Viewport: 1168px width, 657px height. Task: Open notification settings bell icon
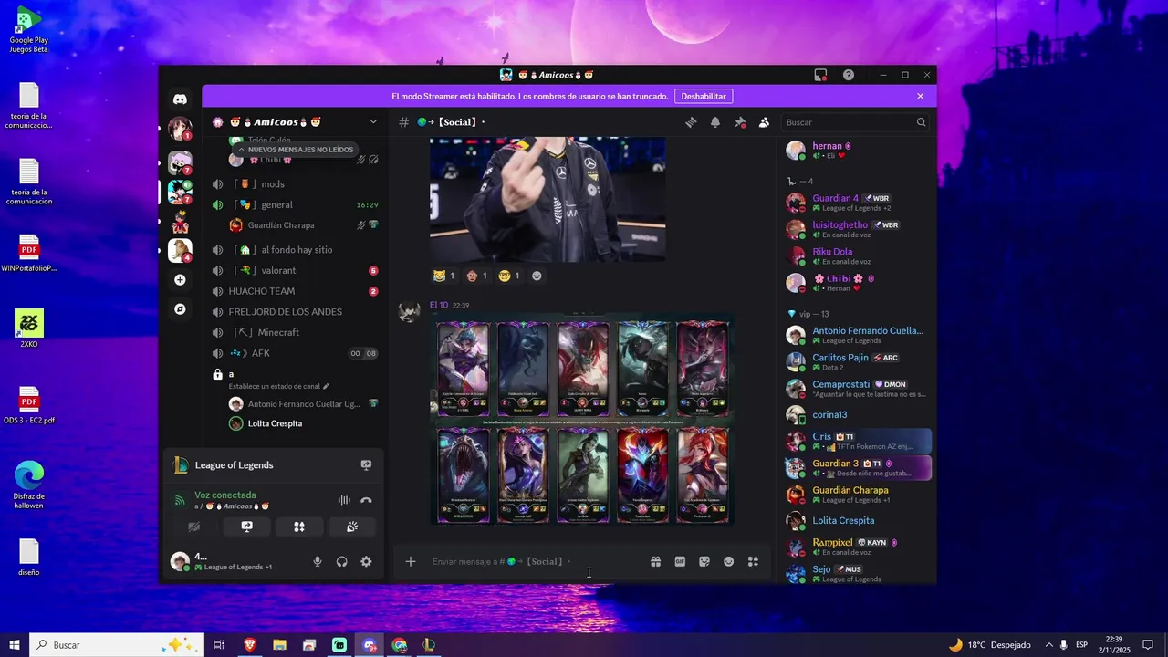(715, 122)
